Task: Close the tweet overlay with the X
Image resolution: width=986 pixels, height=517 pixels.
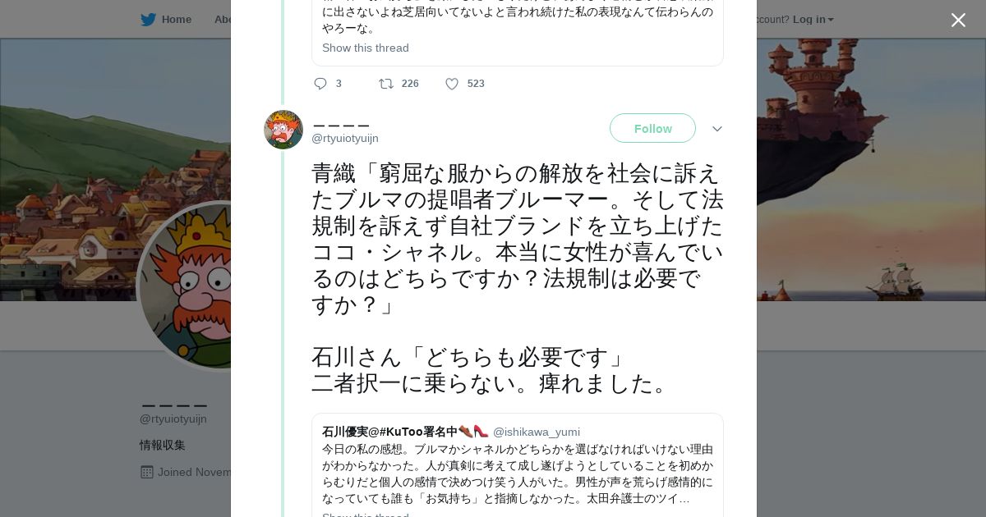Action: point(958,21)
